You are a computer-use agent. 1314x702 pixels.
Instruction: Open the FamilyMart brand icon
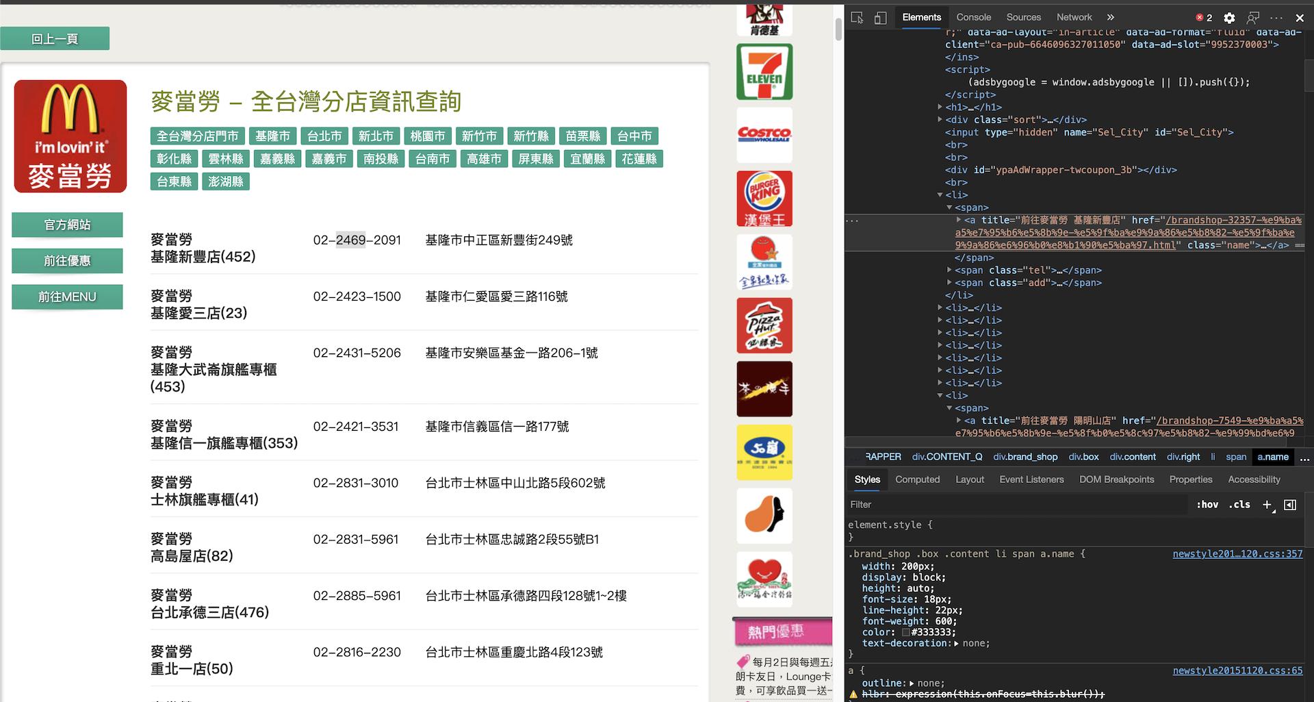point(764,262)
